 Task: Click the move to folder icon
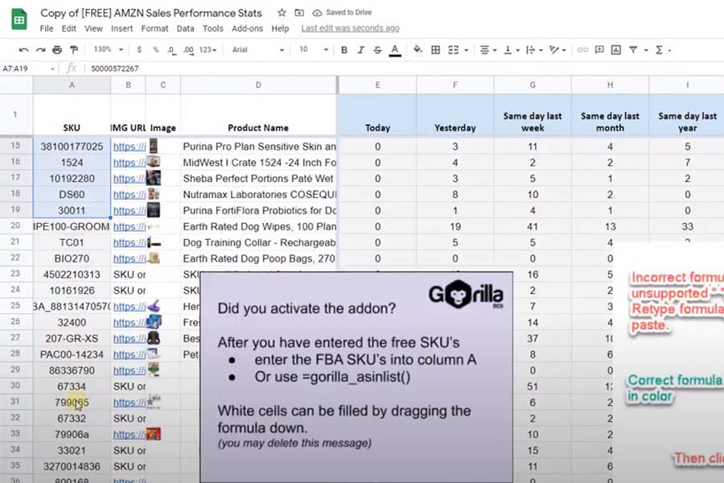point(299,13)
